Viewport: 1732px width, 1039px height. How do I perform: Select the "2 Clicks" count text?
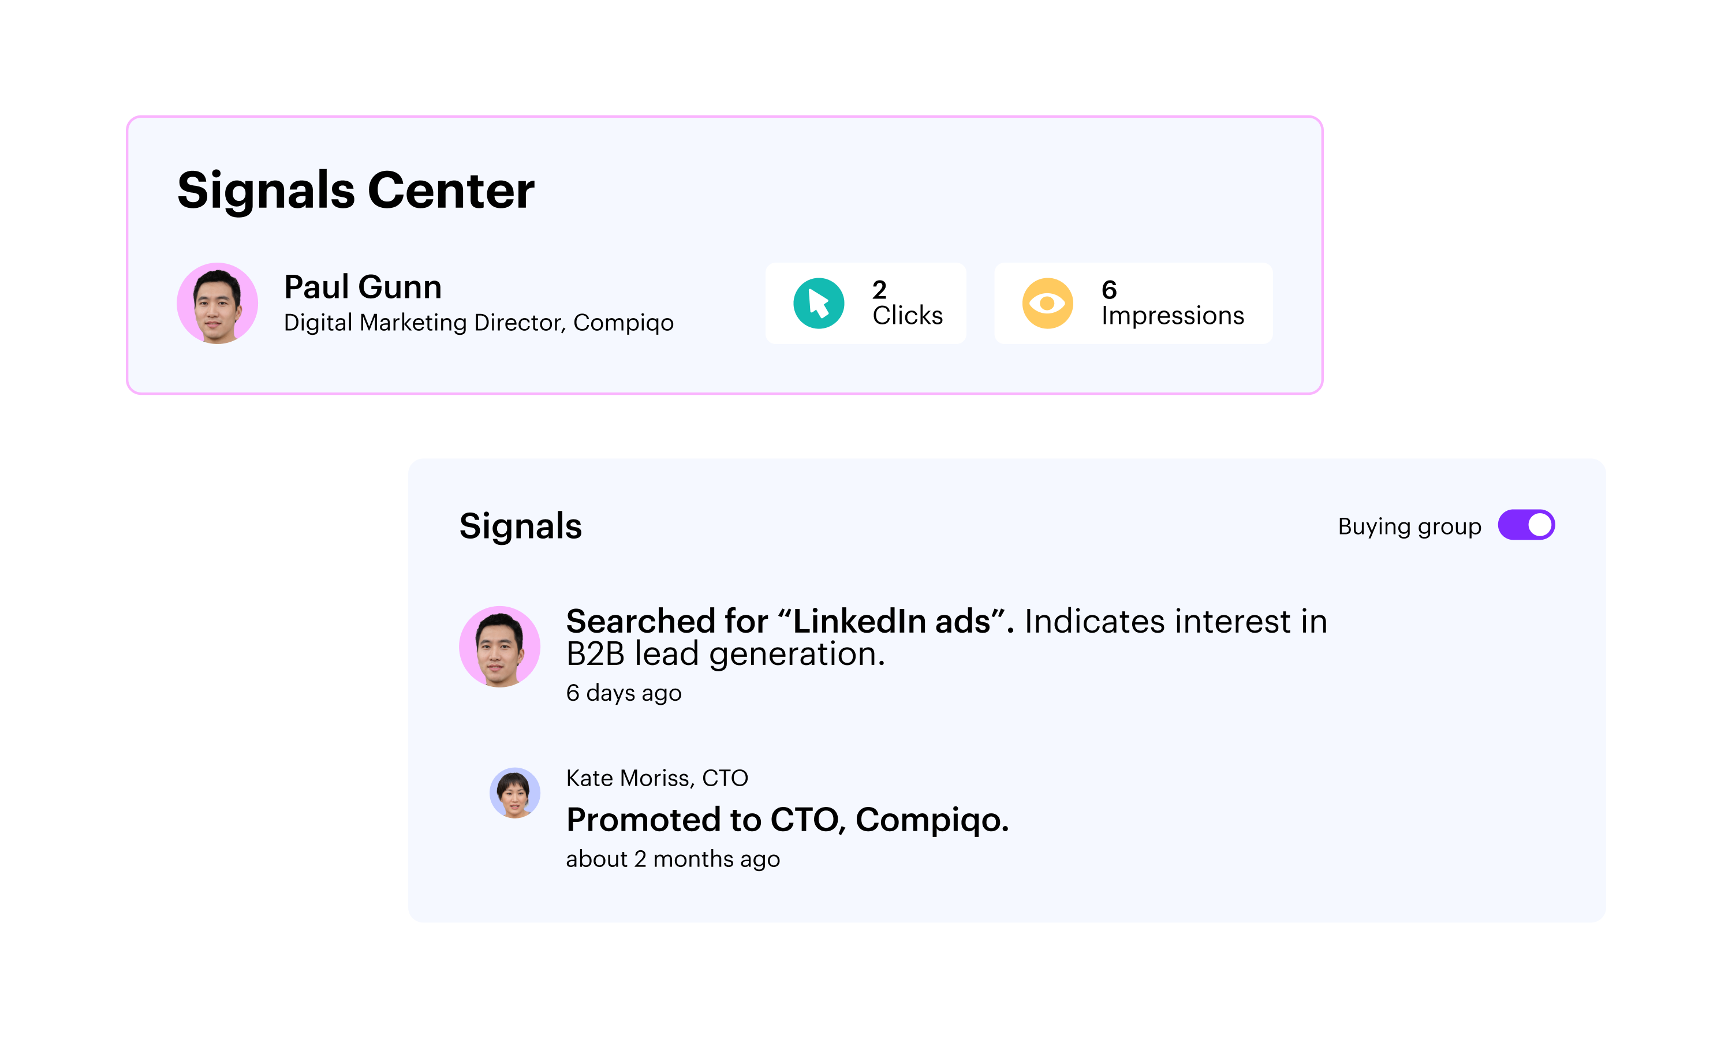[x=906, y=303]
